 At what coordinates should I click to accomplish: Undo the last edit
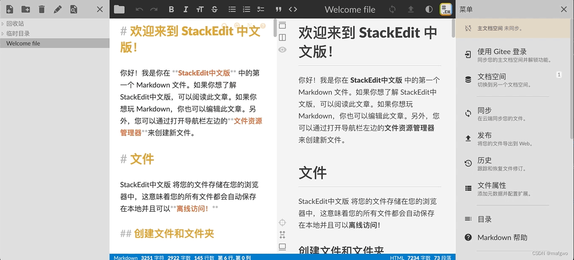tap(139, 9)
